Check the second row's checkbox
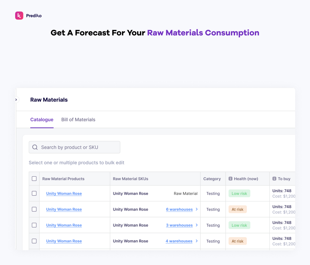Image resolution: width=310 pixels, height=265 pixels. [x=34, y=209]
